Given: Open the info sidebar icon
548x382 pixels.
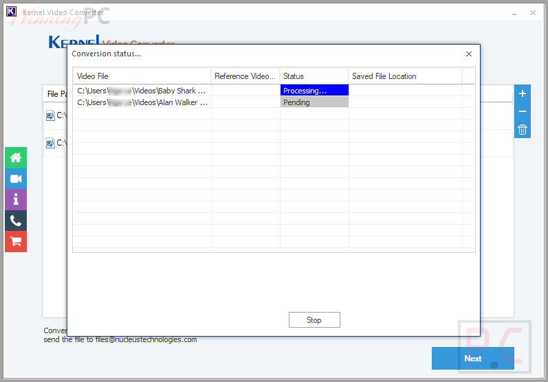Looking at the screenshot, I should click(x=16, y=200).
